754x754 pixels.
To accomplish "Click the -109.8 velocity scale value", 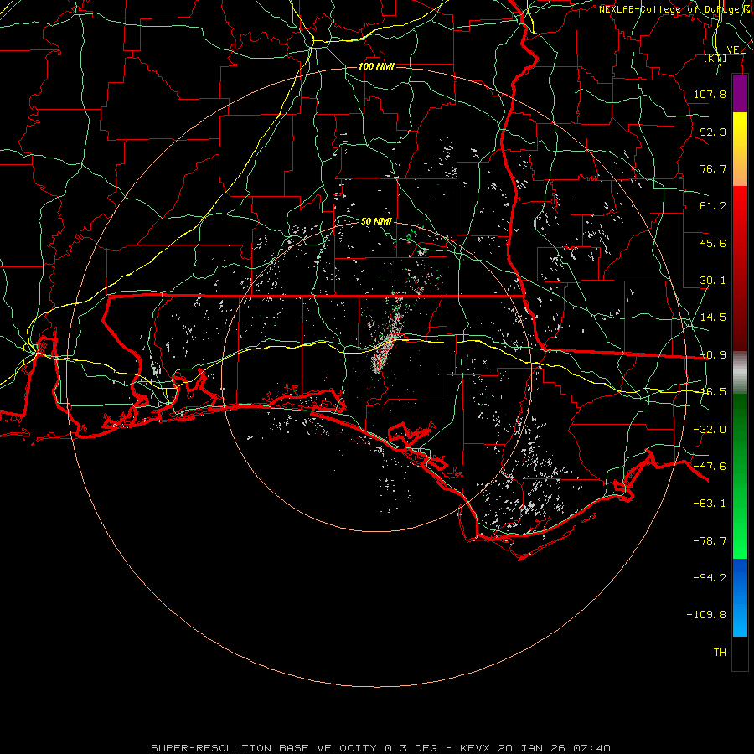I will coord(706,615).
